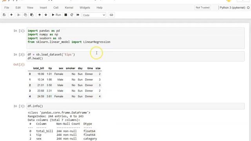Click the Out[2] output prompt
The width and height of the screenshot is (251, 141).
[19, 64]
